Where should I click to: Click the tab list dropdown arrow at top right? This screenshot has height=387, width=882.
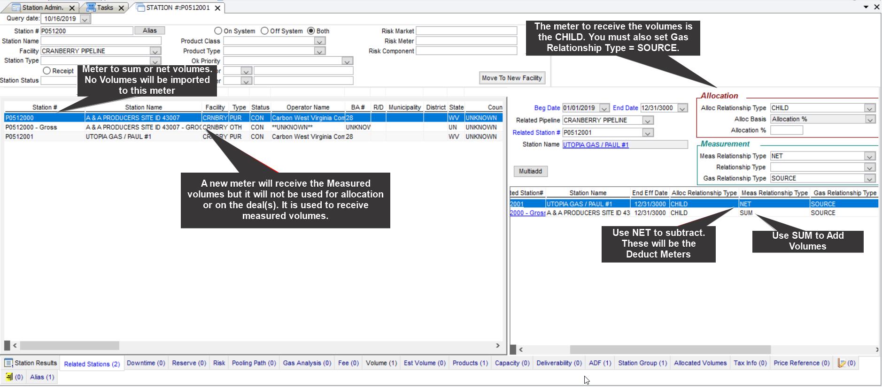pos(866,7)
